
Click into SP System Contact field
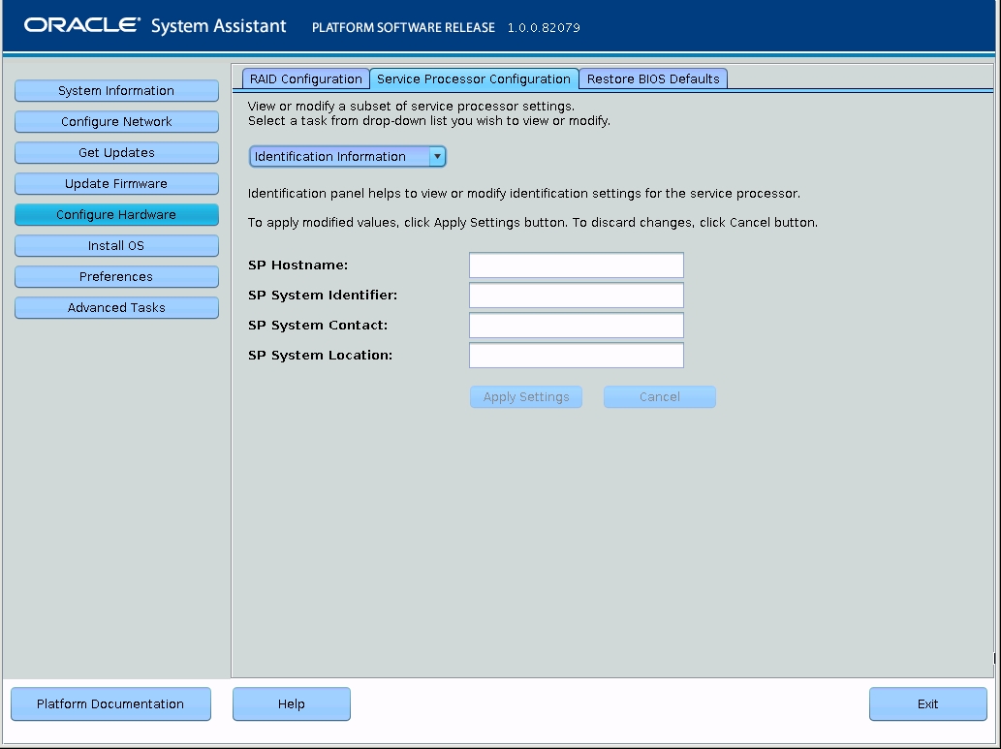[x=577, y=325]
